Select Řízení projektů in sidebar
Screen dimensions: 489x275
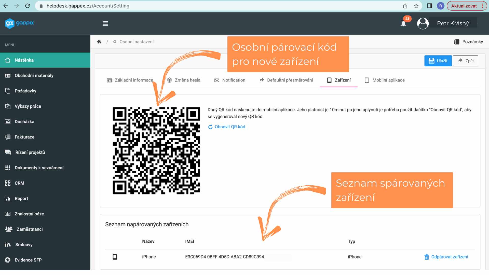[x=30, y=153]
